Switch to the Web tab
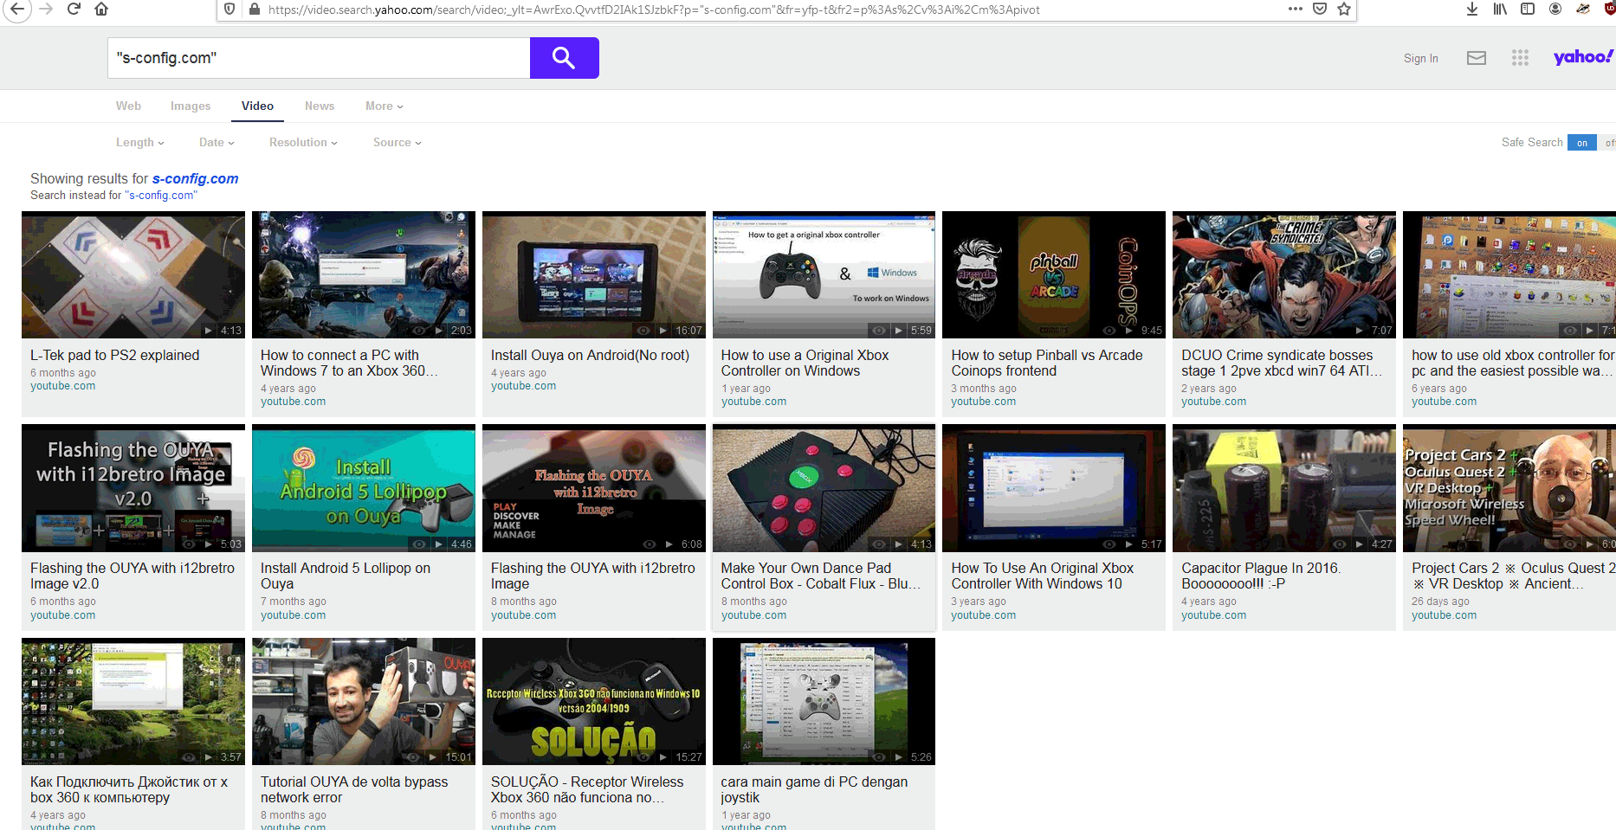The height and width of the screenshot is (830, 1616). [x=128, y=106]
